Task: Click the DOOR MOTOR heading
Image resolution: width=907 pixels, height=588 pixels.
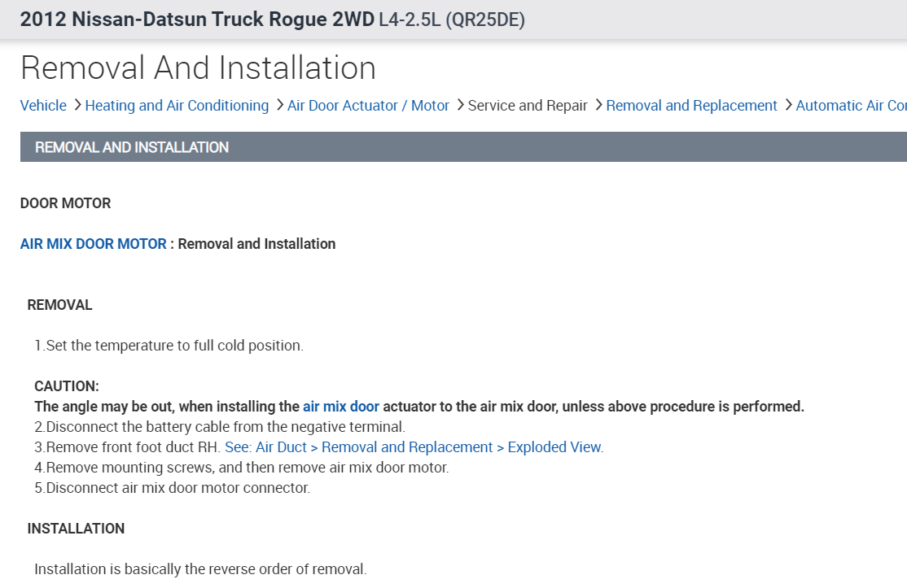Action: 65,203
